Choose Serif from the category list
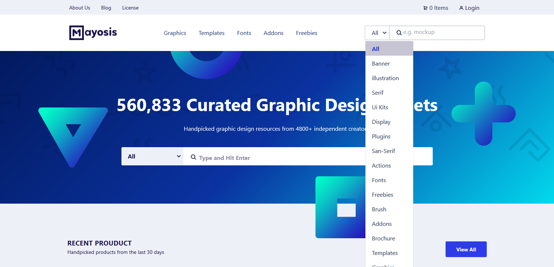 (x=389, y=93)
